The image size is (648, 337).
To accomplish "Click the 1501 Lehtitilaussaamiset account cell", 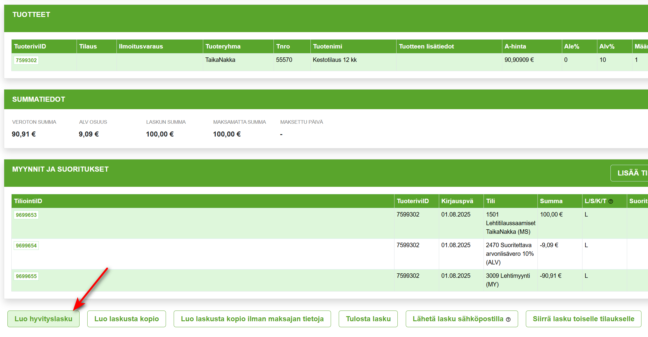I will point(511,223).
